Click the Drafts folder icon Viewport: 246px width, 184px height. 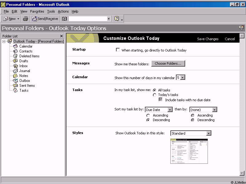click(x=16, y=61)
